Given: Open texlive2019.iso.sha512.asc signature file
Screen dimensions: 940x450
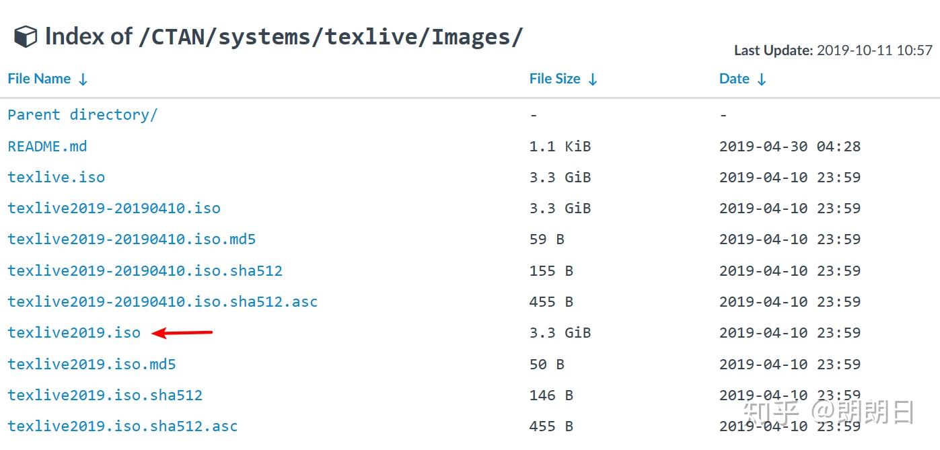Looking at the screenshot, I should [x=122, y=426].
